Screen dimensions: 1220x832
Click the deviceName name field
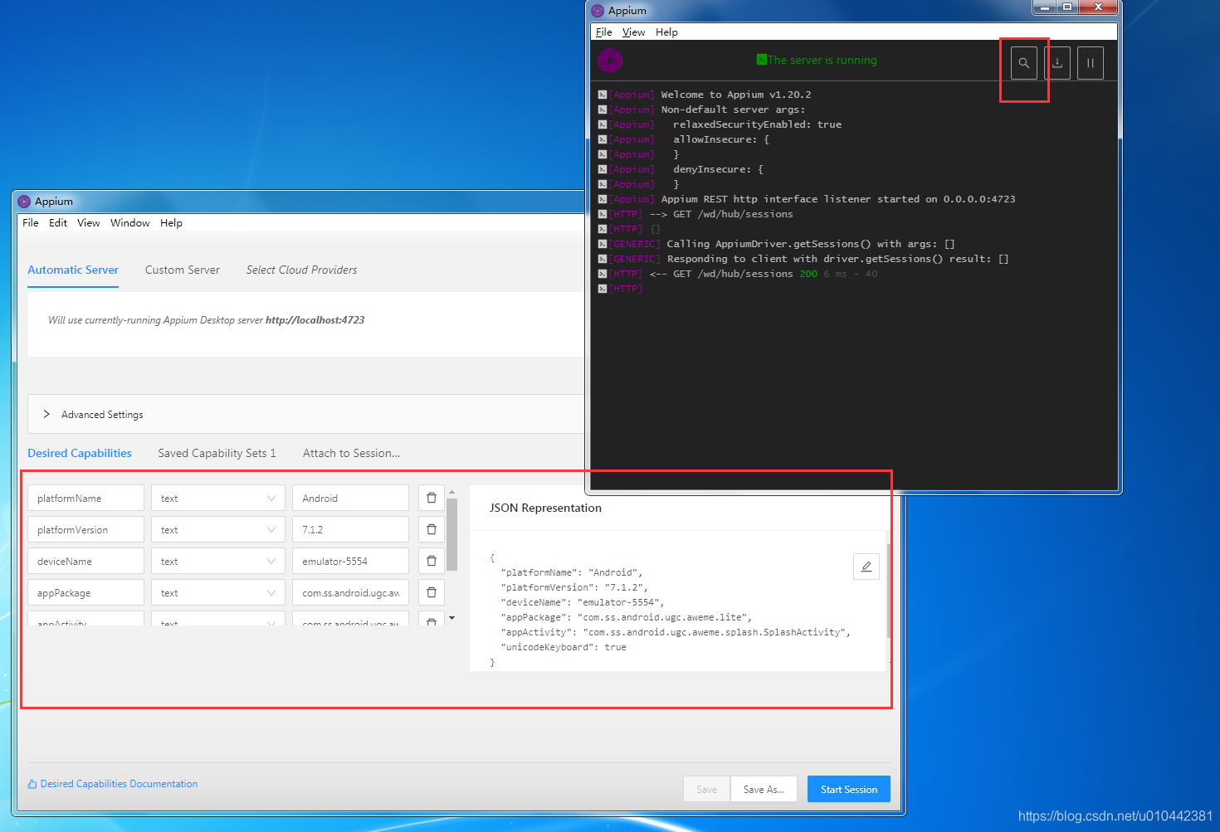(x=85, y=561)
